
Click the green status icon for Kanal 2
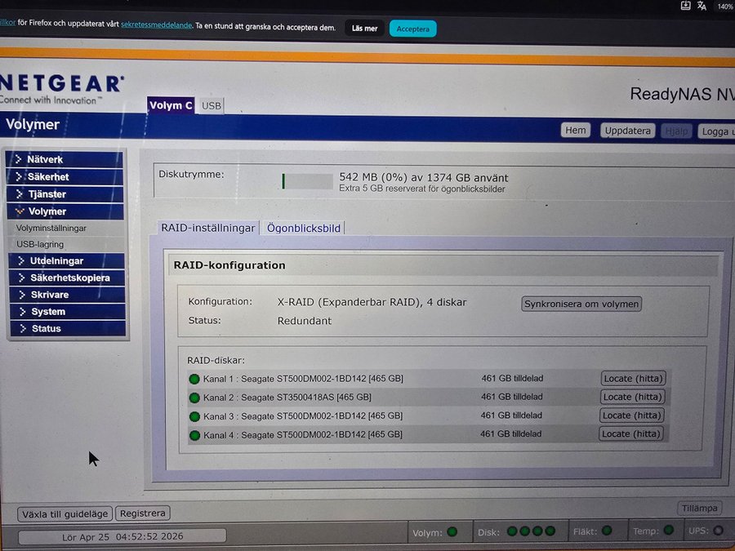(194, 398)
